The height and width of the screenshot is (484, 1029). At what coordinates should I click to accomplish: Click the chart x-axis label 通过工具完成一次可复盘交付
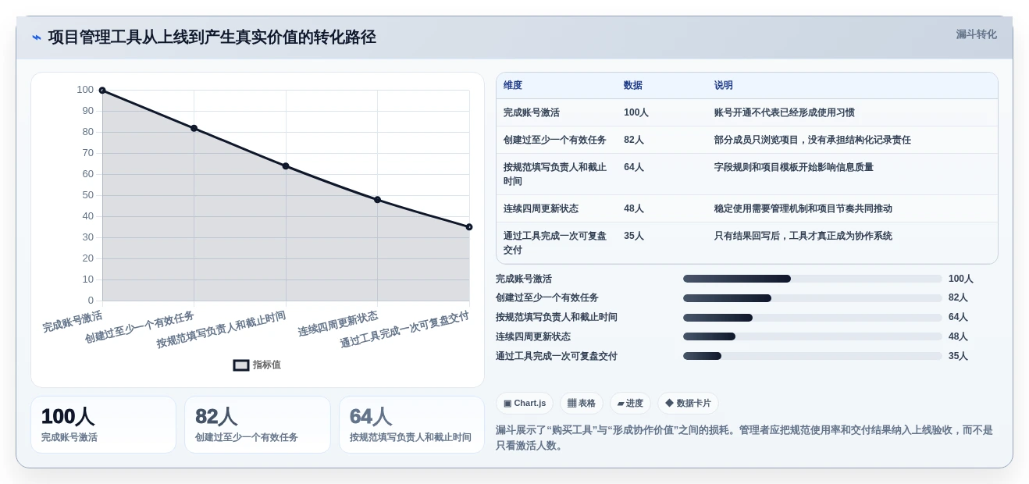[x=404, y=329]
